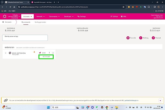Image resolution: width=165 pixels, height=110 pixels.
Task: Open the three-dot menu on BOGE row
Action: (49, 53)
